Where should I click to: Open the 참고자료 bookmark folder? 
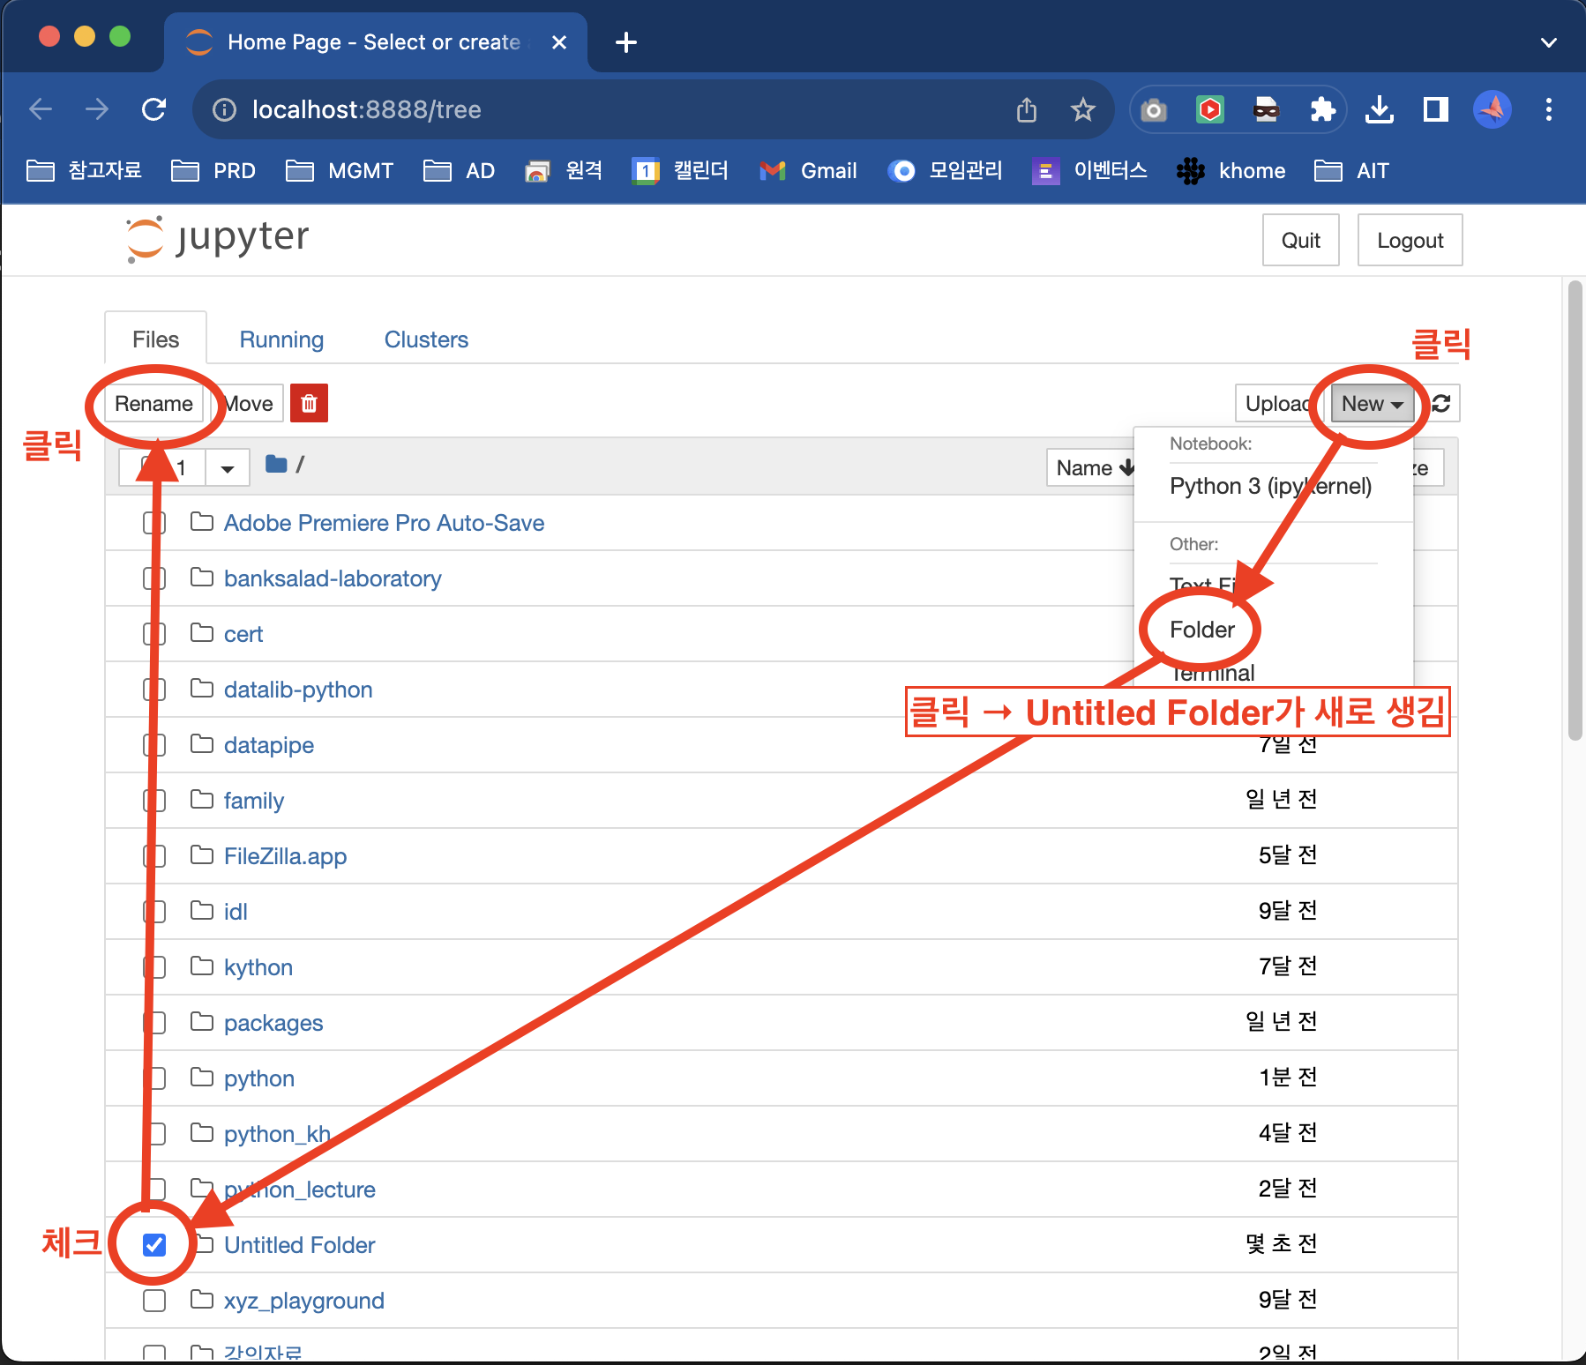click(x=84, y=170)
